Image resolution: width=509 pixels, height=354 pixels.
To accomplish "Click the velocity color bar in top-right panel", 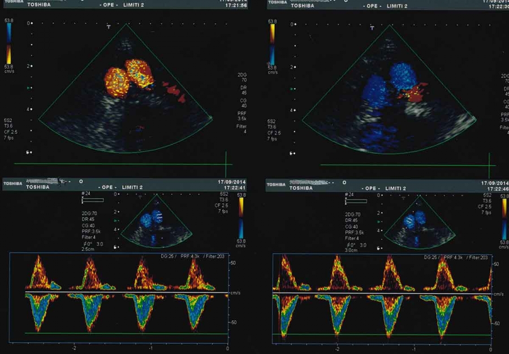I will tap(272, 44).
